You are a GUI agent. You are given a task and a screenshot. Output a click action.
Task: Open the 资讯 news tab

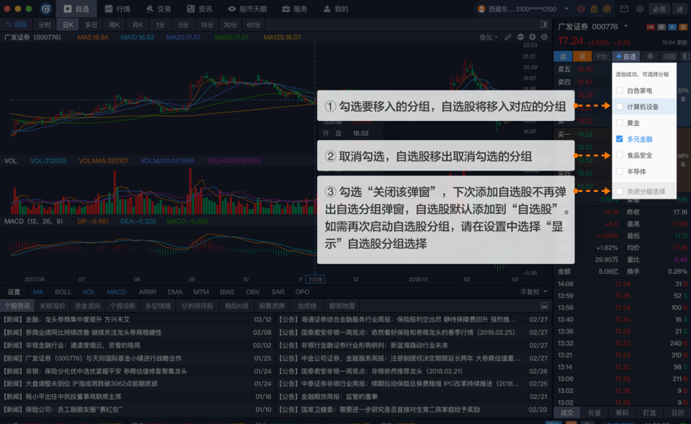(x=200, y=9)
